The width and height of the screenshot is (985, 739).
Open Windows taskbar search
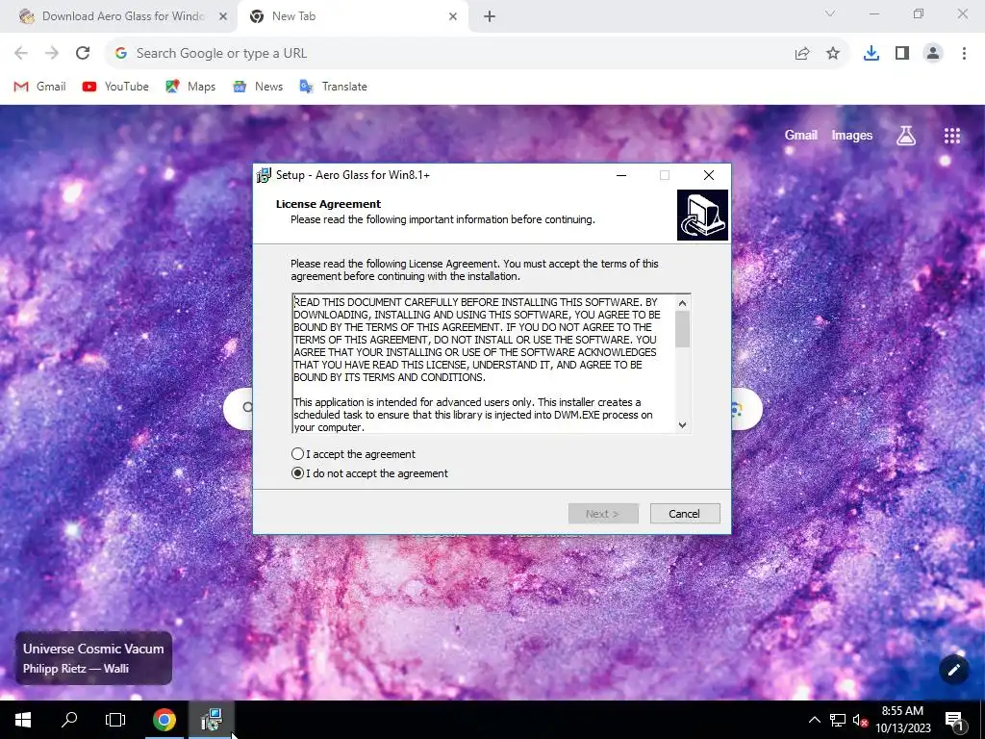pos(69,720)
